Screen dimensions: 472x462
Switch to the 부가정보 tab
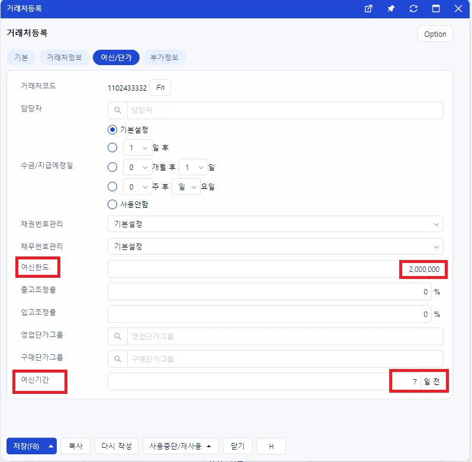point(164,57)
